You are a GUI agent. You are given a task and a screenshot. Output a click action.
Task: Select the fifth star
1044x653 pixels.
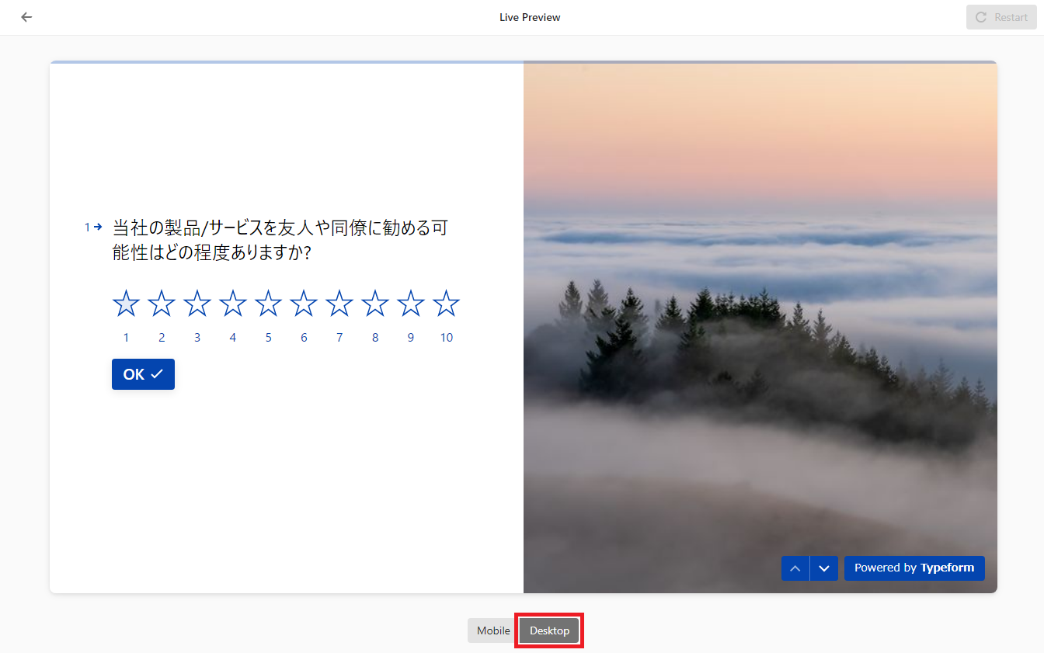pyautogui.click(x=268, y=304)
